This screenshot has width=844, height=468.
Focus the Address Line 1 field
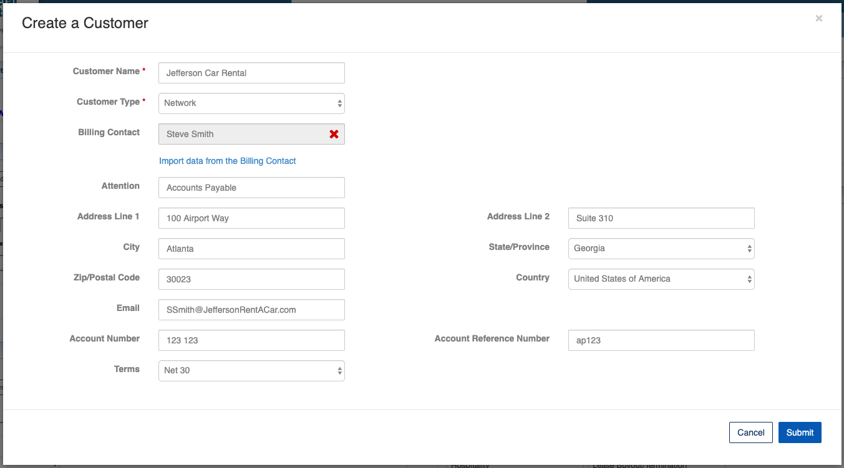tap(251, 218)
